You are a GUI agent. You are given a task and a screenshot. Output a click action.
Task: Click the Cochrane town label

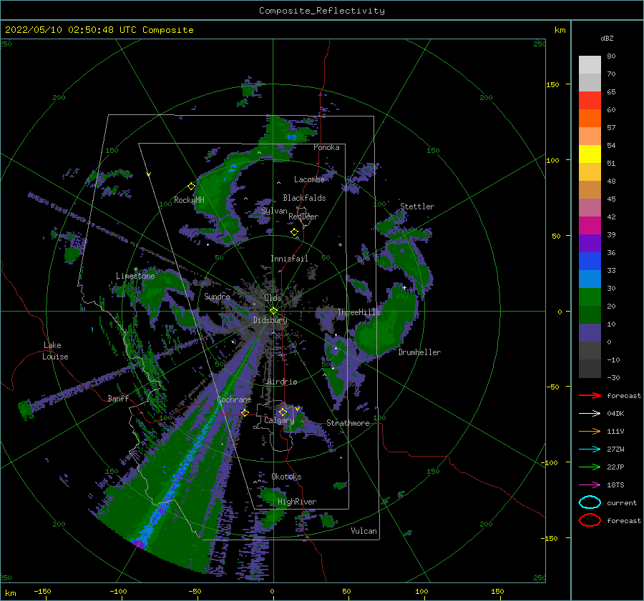234,399
